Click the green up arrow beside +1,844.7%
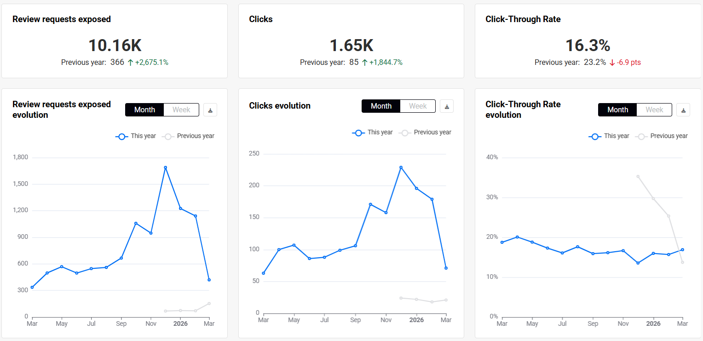The height and width of the screenshot is (341, 703). coord(364,63)
